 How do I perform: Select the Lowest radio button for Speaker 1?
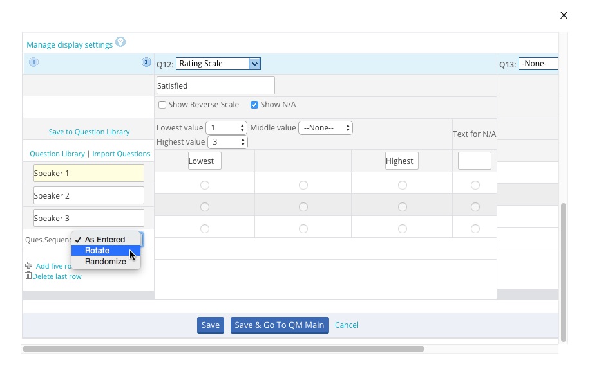205,185
